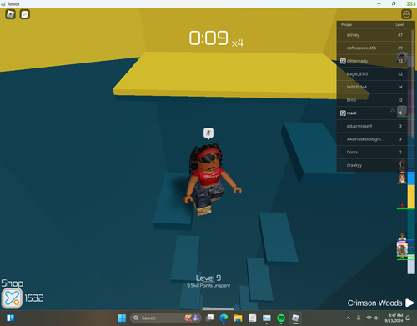Select player Pagie_8765 in leaderboard
This screenshot has height=326, width=417.
372,74
